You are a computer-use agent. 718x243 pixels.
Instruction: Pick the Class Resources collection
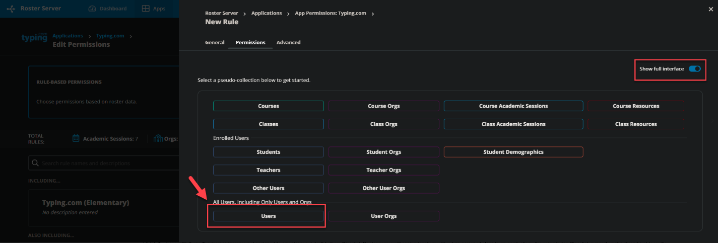tap(635, 124)
